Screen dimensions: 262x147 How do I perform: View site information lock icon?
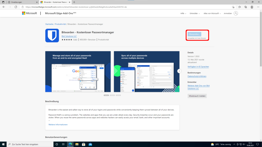tap(23, 7)
